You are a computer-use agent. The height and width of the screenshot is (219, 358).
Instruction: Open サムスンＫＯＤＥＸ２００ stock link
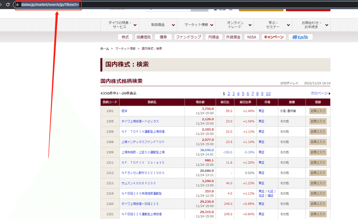138,183
